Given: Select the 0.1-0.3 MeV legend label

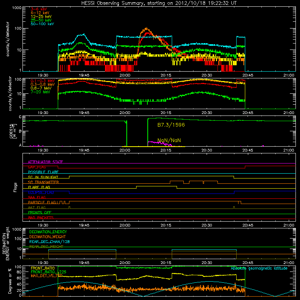Looking at the screenshot, I should 43,81.
